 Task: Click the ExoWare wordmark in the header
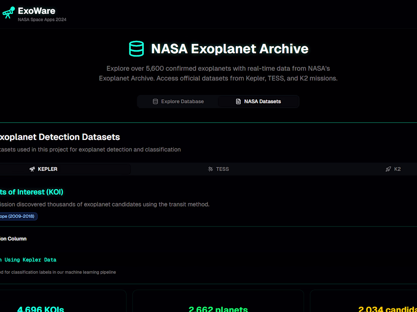[x=36, y=11]
